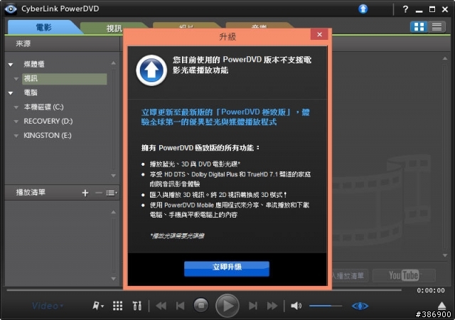This screenshot has height=320, width=455.
Task: Mute audio with speaker icon
Action: [296, 306]
